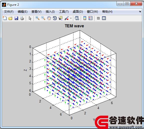The image size is (144, 129).
Task: Select the Brush data tool
Action: [66, 18]
